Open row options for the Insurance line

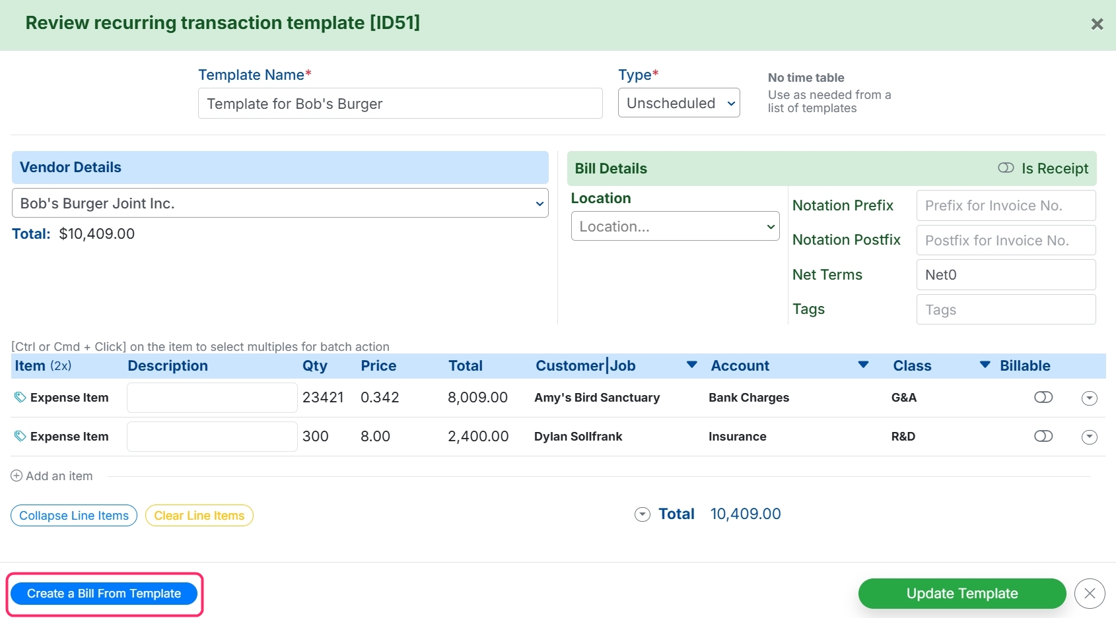[1090, 437]
